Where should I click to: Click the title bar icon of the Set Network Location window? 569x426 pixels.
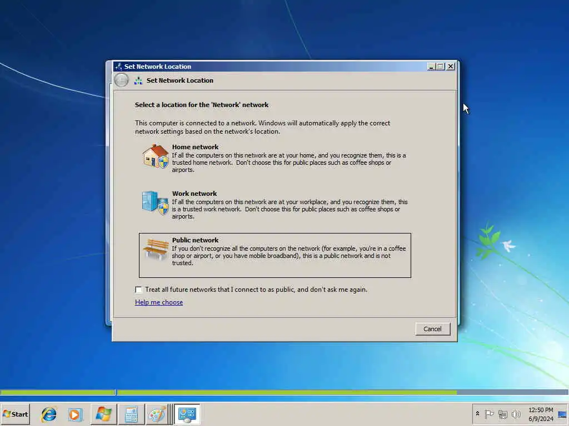click(118, 67)
